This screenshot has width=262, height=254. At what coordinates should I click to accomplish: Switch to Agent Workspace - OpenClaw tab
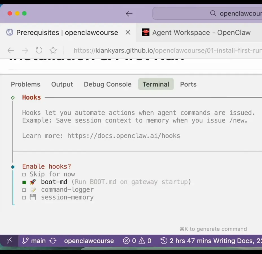coord(199,32)
